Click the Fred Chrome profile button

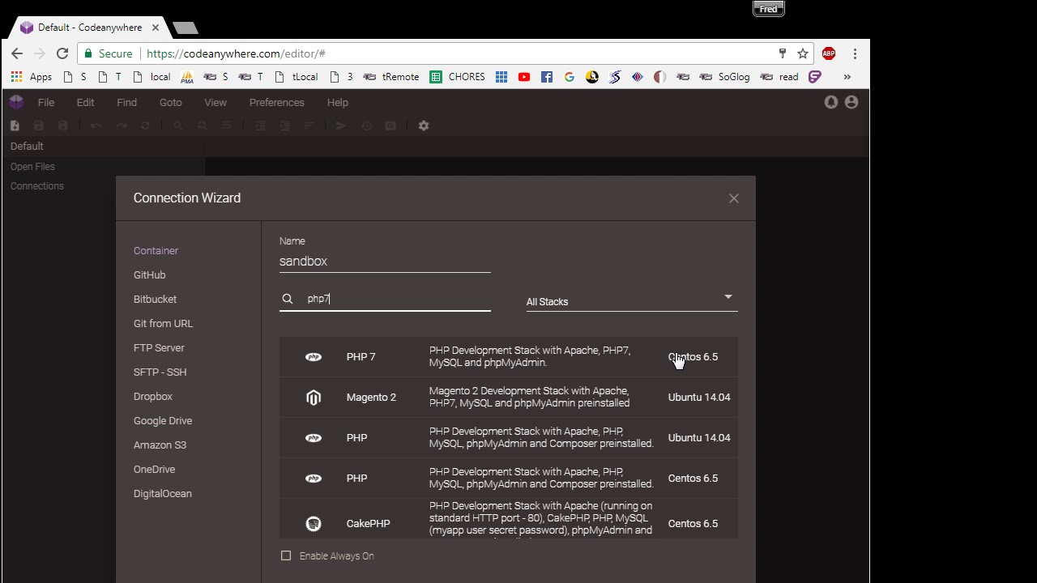coord(768,9)
